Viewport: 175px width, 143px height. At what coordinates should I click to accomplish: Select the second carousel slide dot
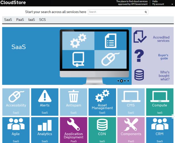pos(122,81)
